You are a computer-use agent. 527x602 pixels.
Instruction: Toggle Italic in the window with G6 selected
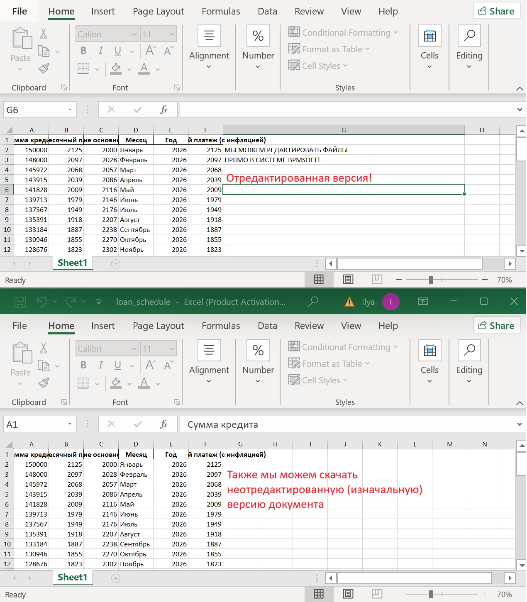[100, 51]
